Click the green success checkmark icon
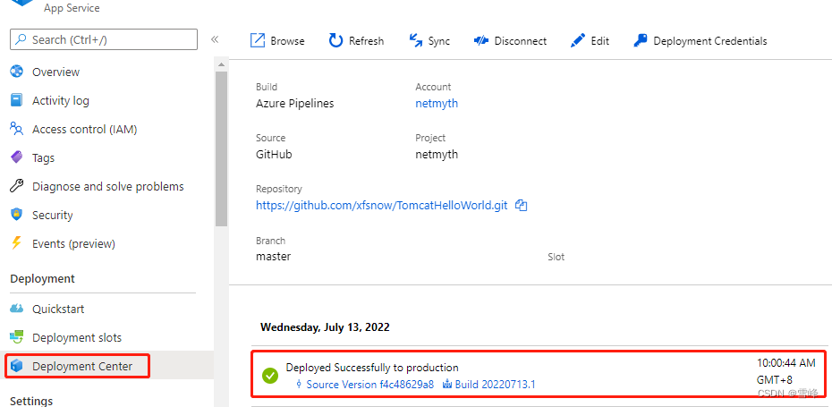 270,376
